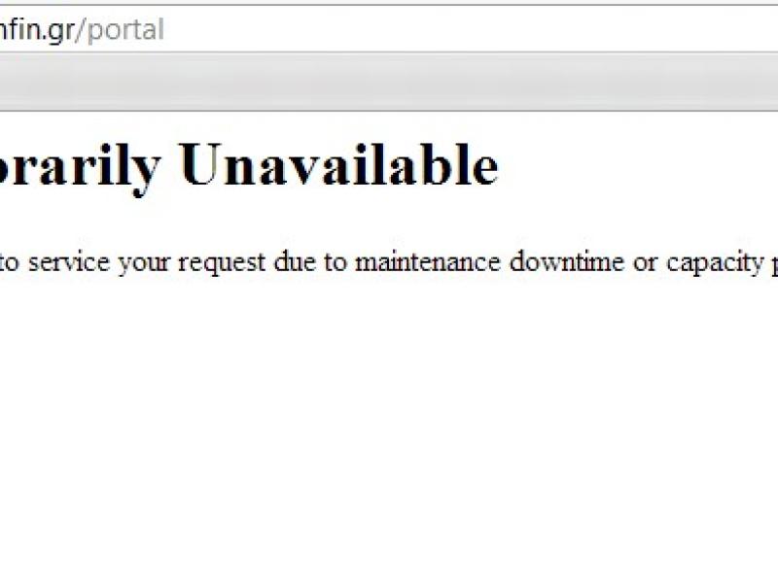Click the word 'due' in the message
778x583 pixels.
coord(295,261)
